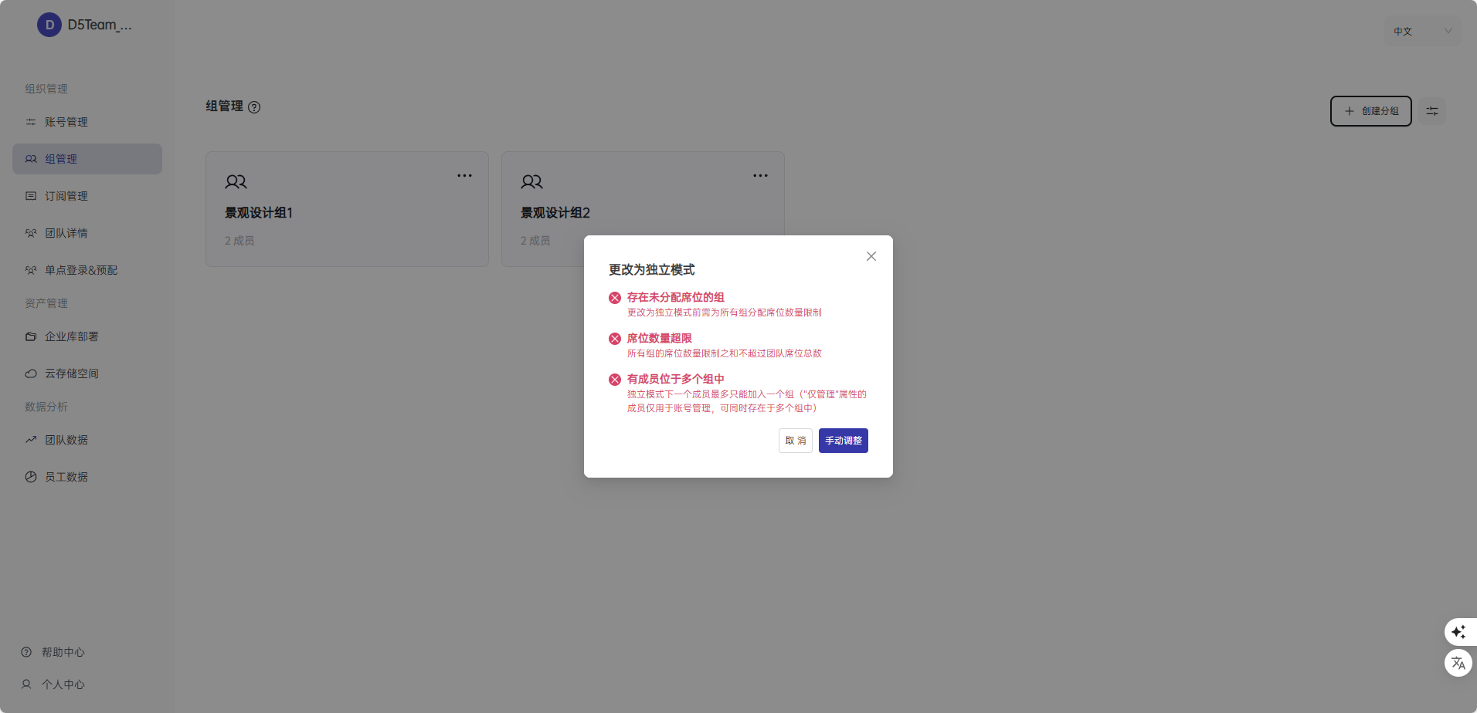Screen dimensions: 1477x713
Task: Click the 云存储空间 cloud icon
Action: [31, 373]
